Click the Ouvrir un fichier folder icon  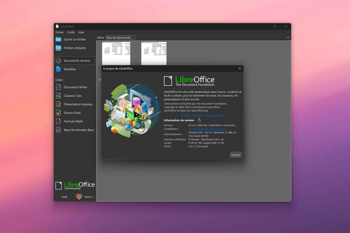pyautogui.click(x=58, y=39)
